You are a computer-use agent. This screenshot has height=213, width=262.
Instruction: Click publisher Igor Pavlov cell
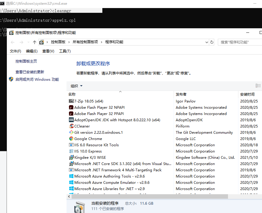tap(186, 101)
